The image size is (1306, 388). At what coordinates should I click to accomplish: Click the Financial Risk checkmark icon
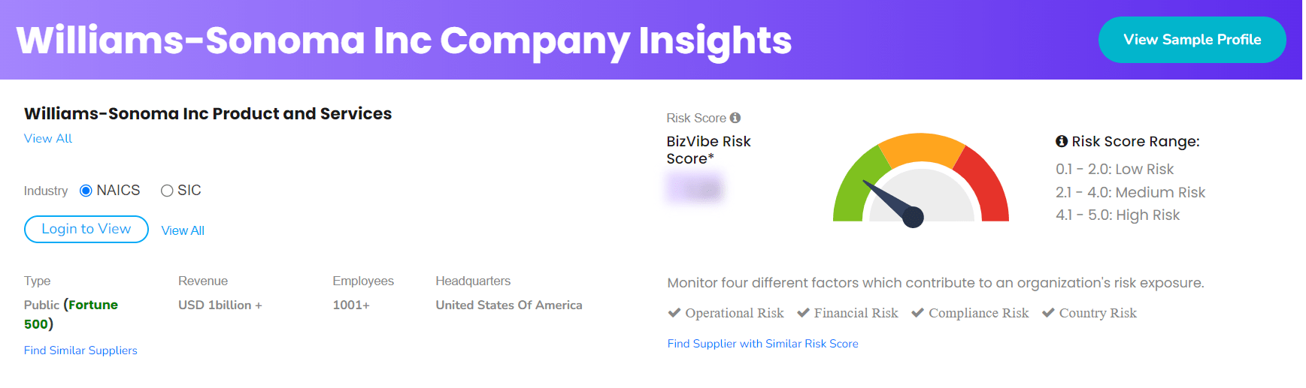click(x=803, y=313)
